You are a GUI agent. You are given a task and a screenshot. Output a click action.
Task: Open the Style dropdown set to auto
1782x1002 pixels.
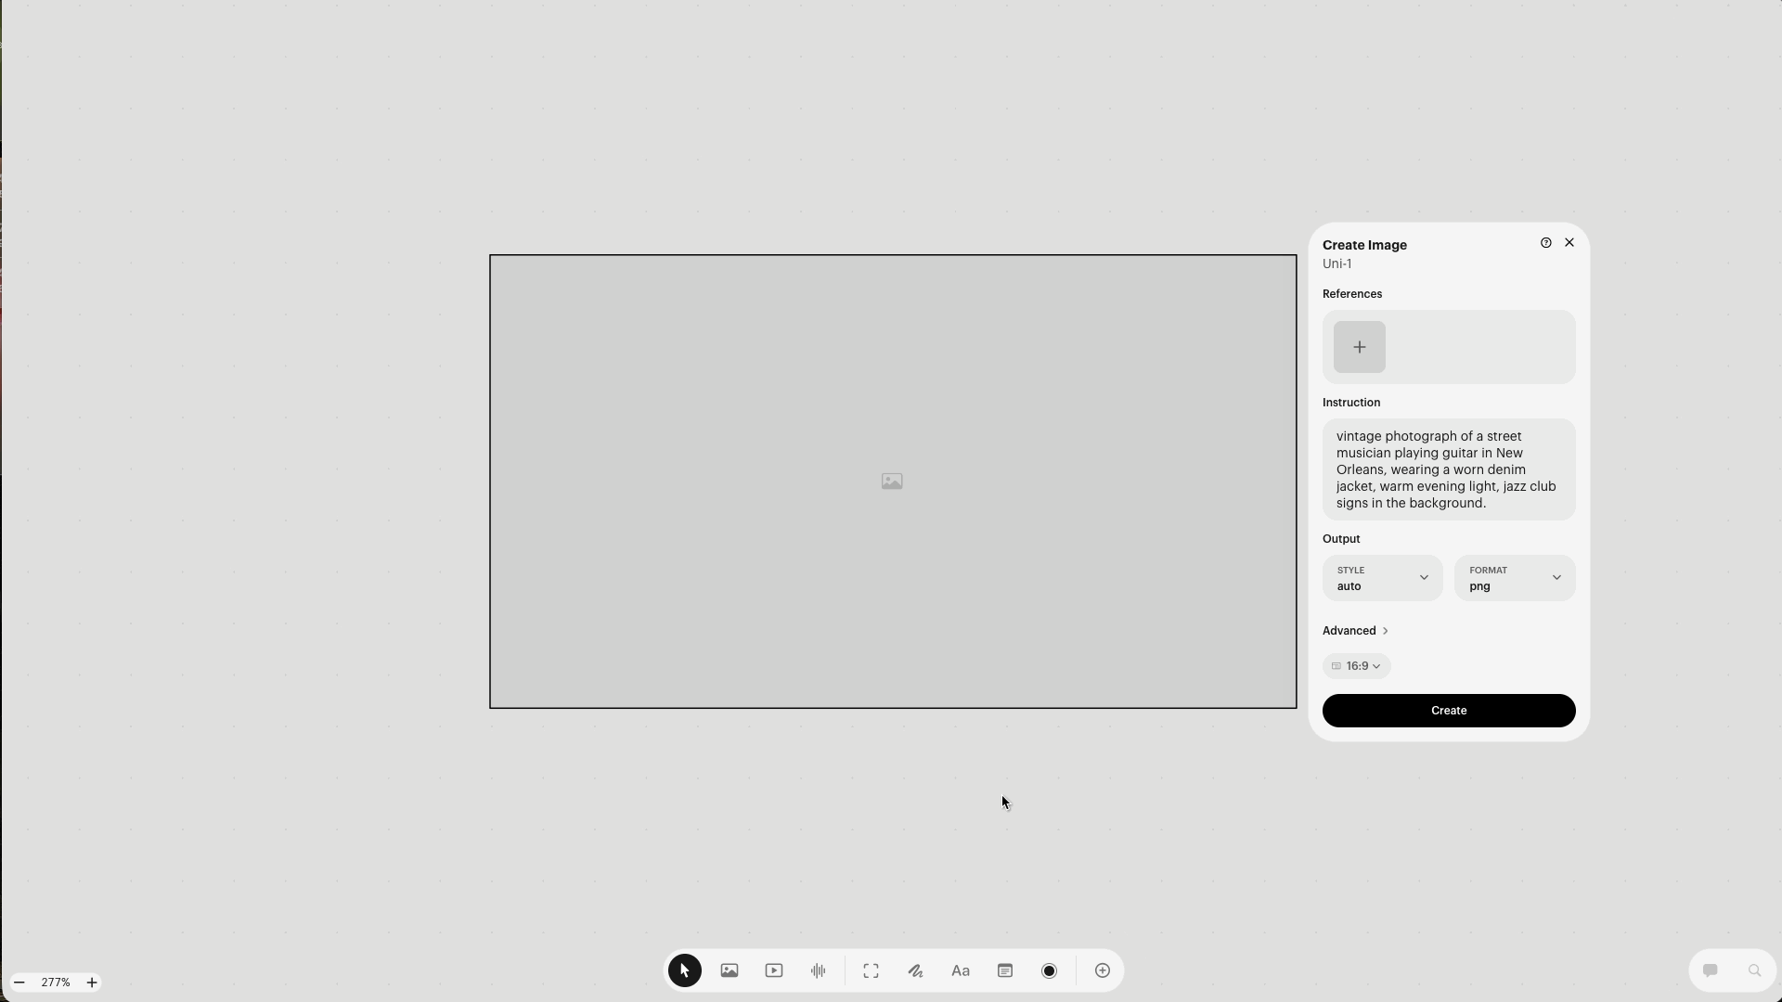click(x=1381, y=577)
